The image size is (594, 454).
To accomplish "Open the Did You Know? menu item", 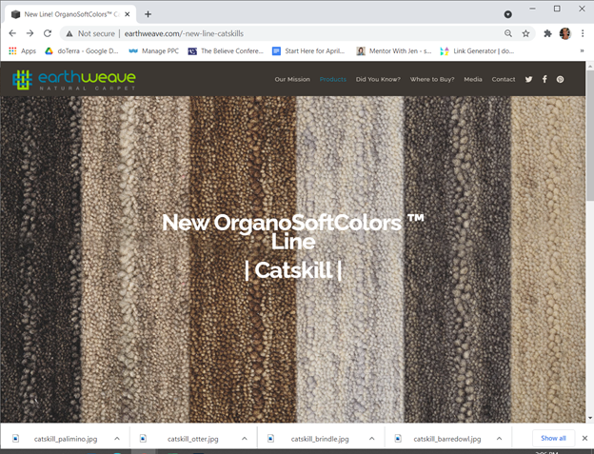I will [x=378, y=79].
